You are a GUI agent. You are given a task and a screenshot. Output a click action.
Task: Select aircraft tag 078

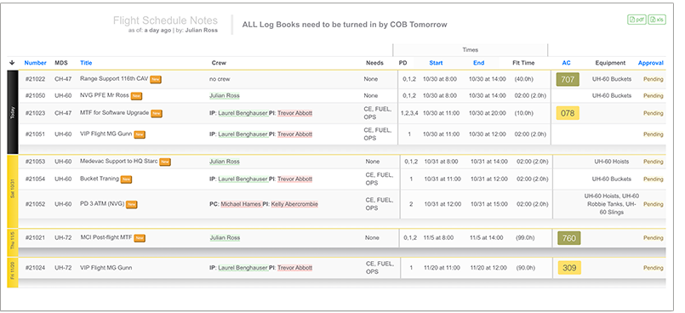click(x=568, y=113)
